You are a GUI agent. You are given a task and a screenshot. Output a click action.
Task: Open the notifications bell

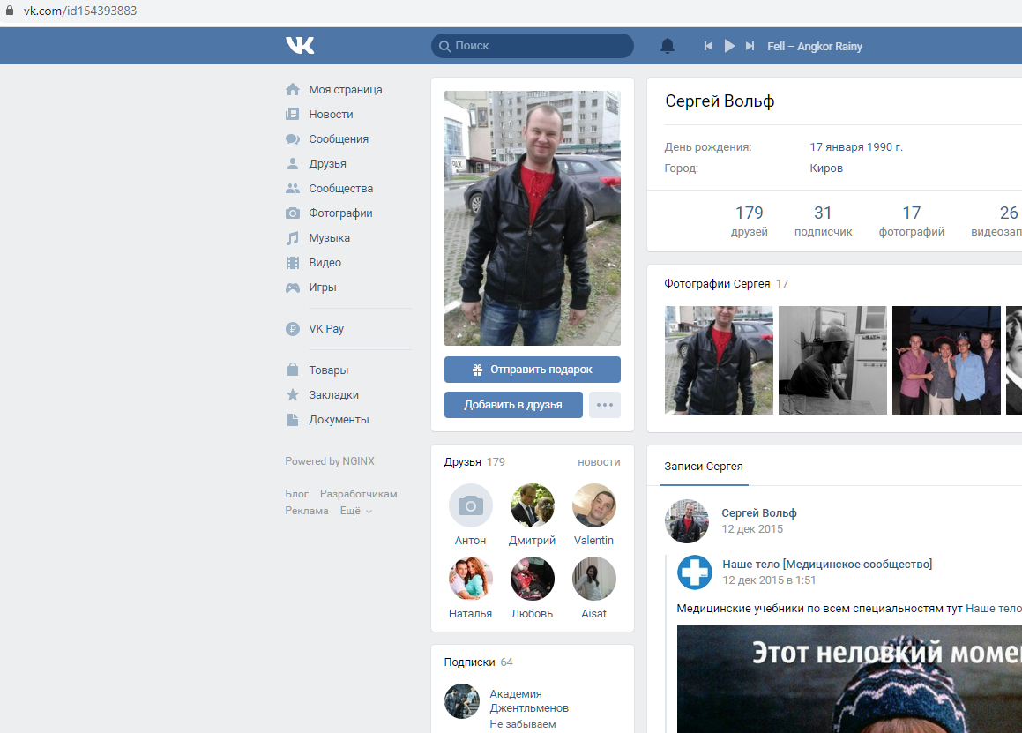668,46
